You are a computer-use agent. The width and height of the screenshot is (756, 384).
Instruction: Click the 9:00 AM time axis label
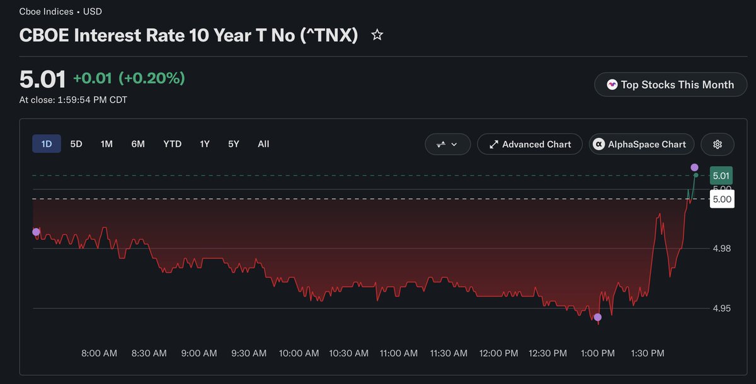[x=199, y=354]
